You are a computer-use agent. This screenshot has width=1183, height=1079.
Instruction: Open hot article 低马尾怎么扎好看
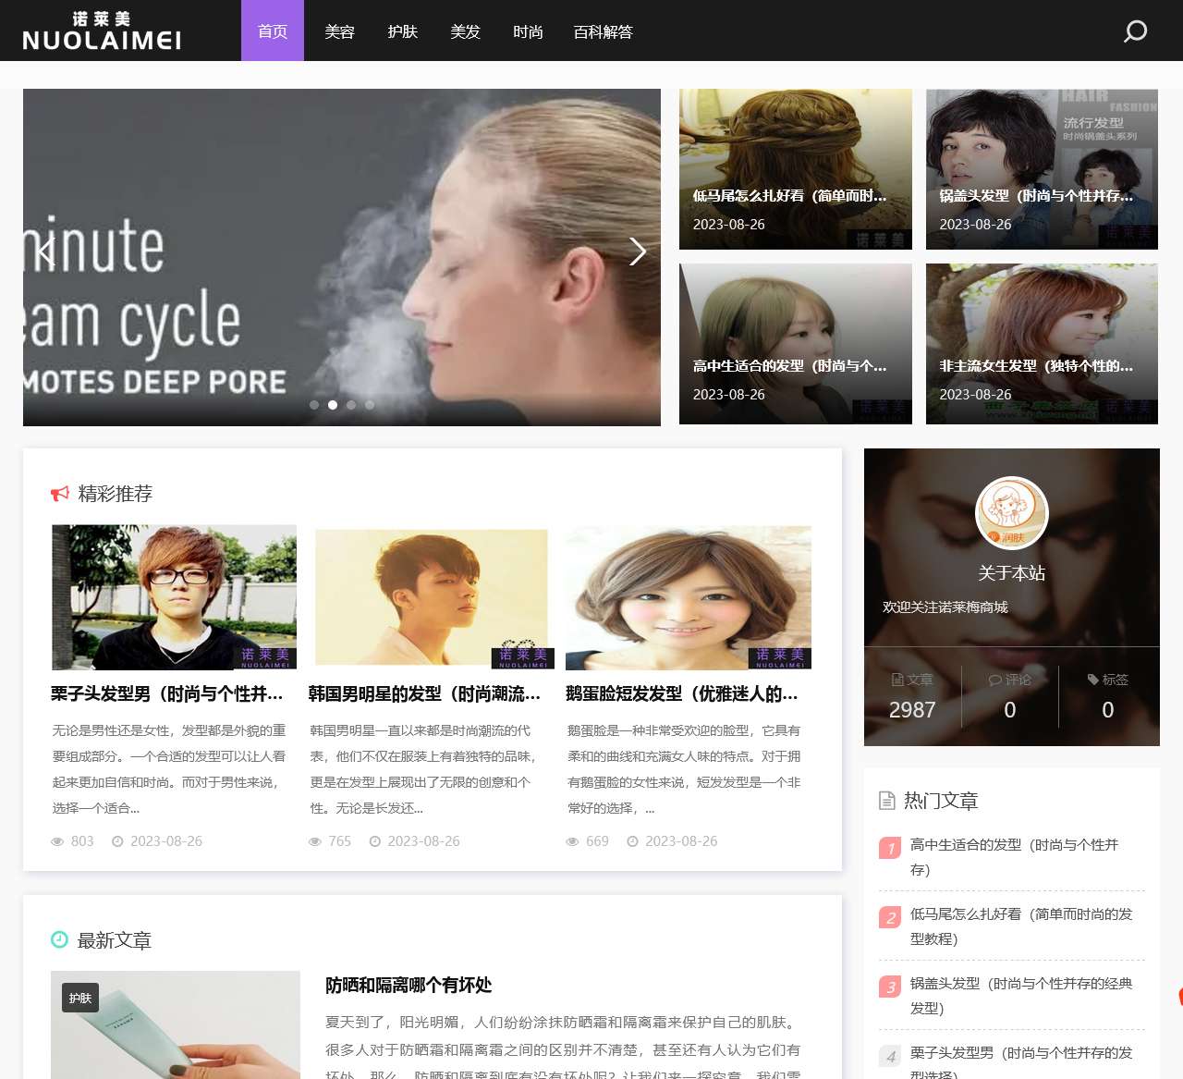1021,926
